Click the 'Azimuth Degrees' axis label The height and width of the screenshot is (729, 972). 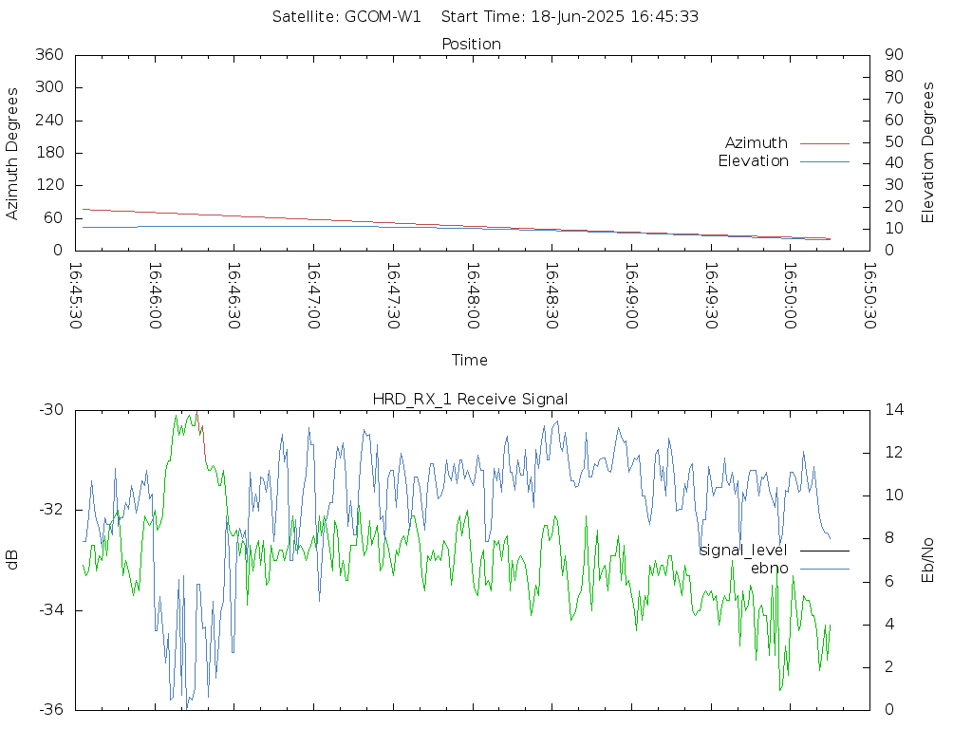coord(11,153)
